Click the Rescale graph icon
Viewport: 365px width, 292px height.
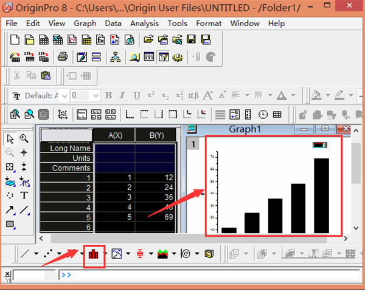pyautogui.click(x=63, y=115)
